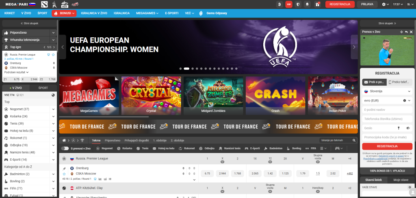Click the PRIJAVA login button
Viewport: 416px width, 198px height.
point(367,4)
